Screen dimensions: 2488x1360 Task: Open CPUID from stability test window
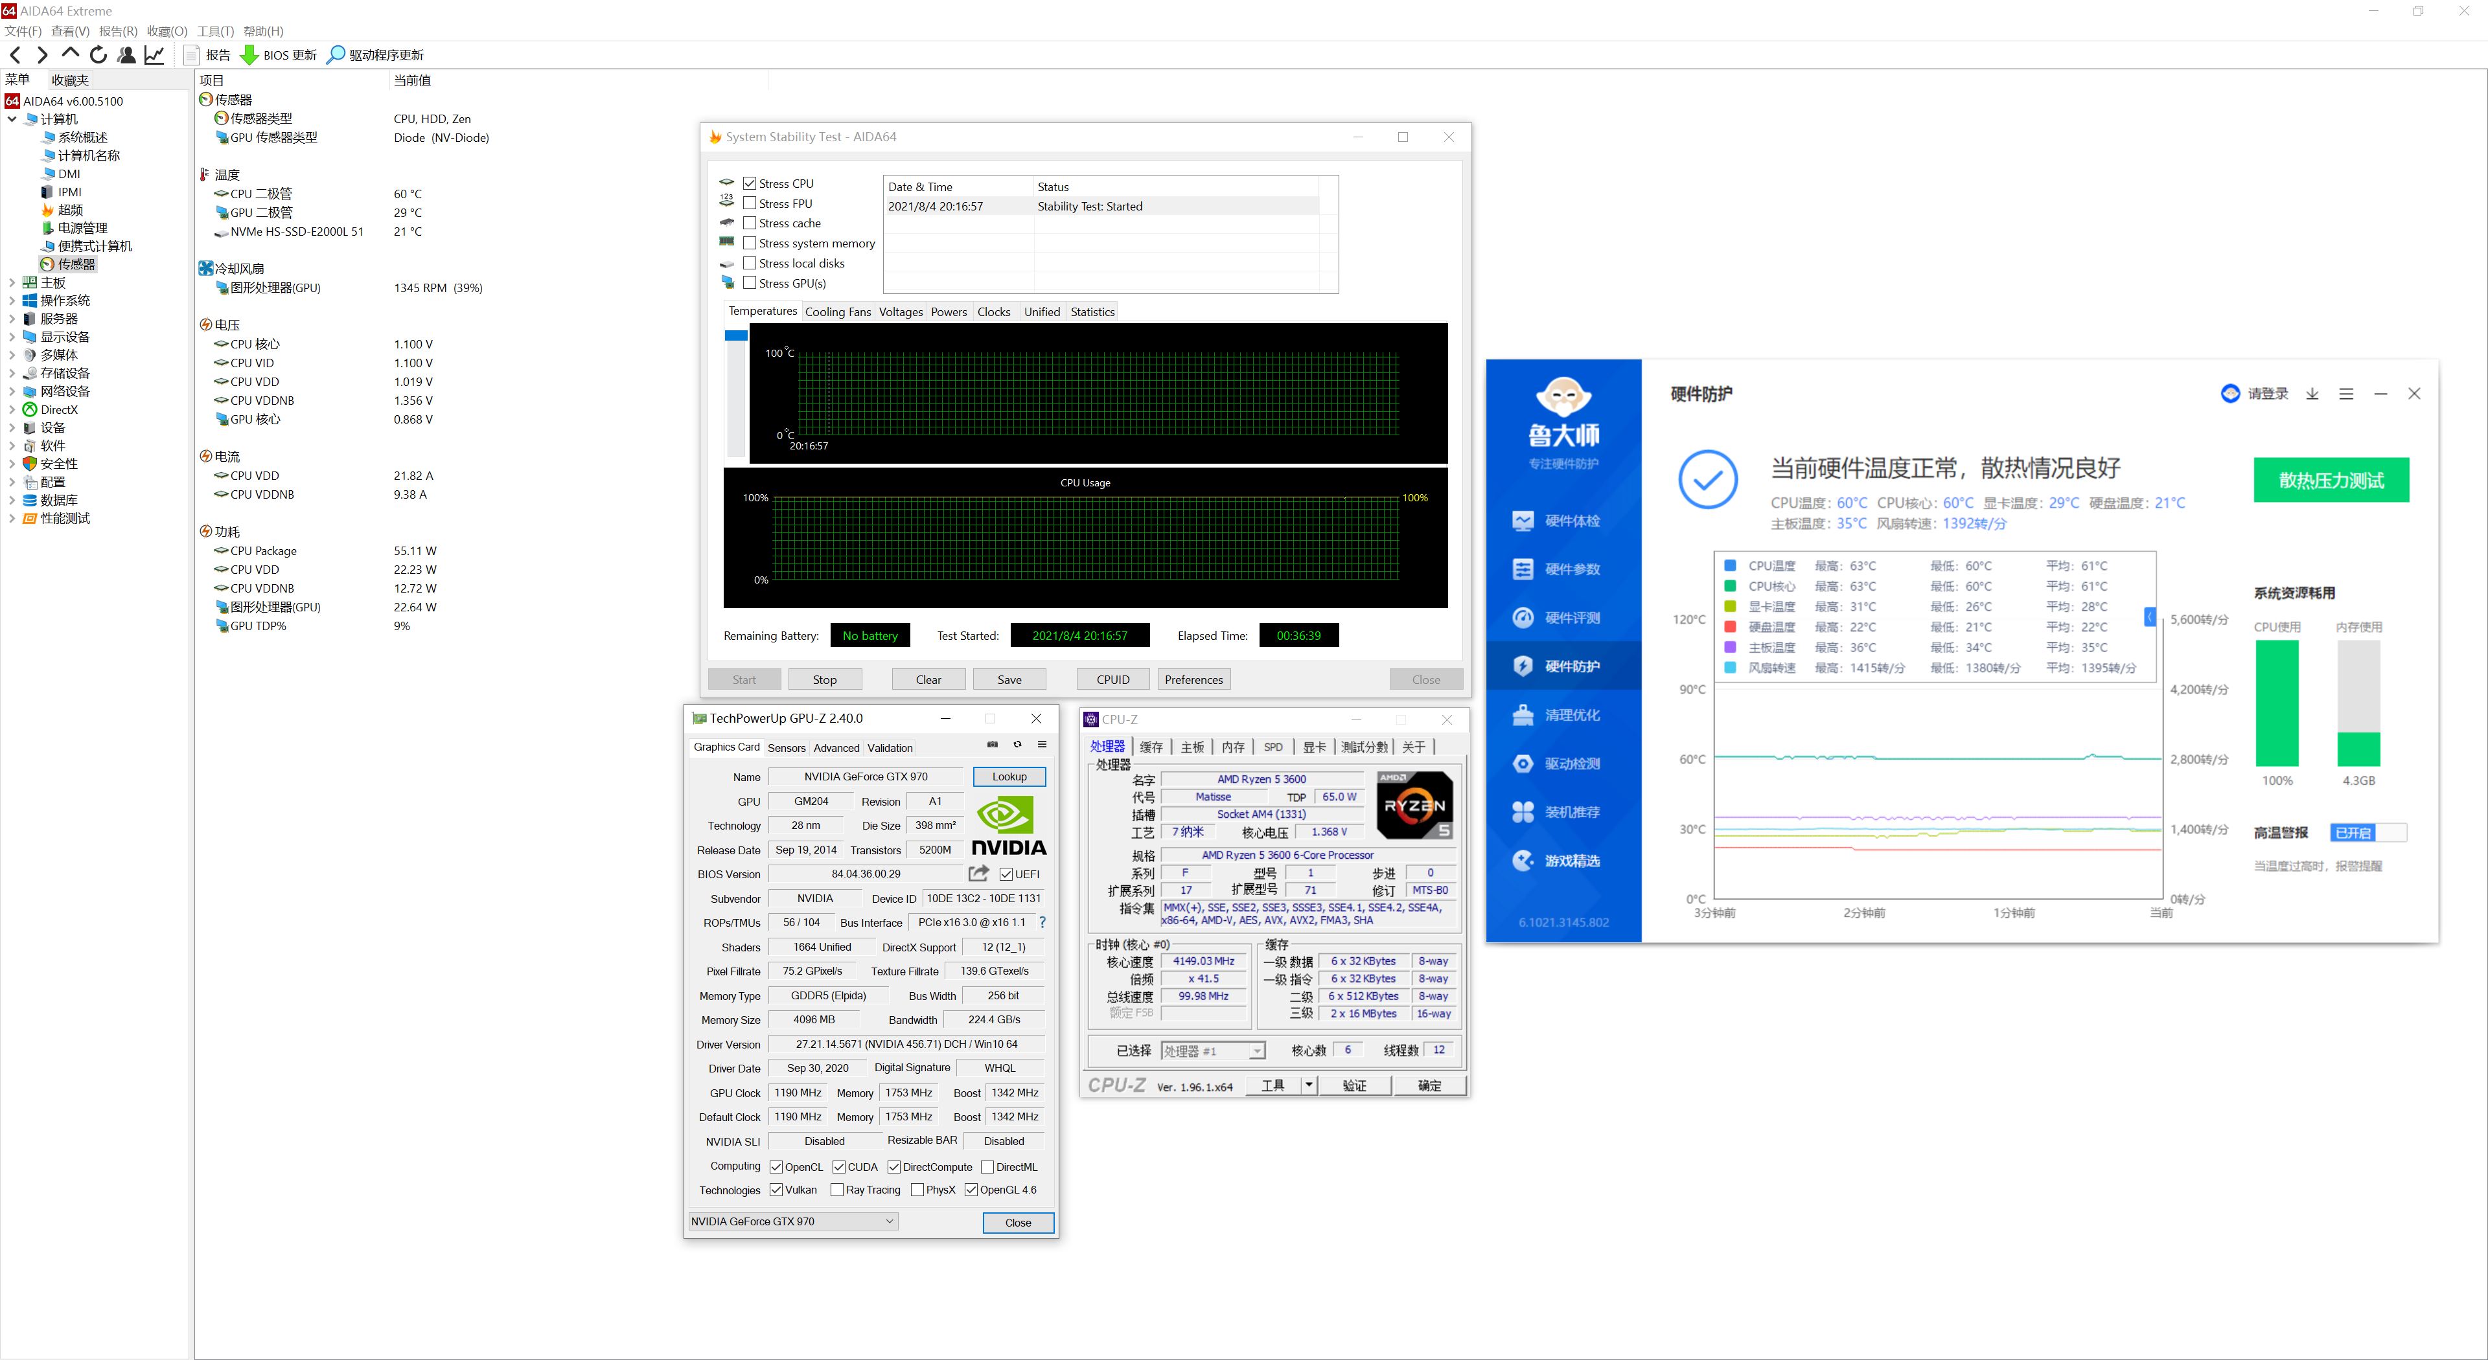(1112, 679)
